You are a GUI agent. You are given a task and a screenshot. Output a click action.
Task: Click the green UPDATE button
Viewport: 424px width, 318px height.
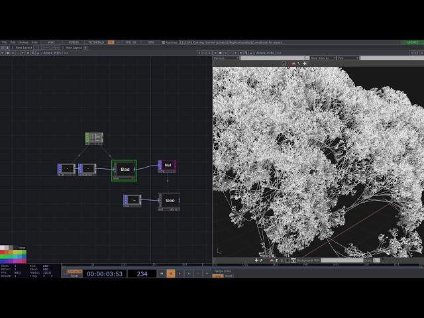pyautogui.click(x=412, y=42)
